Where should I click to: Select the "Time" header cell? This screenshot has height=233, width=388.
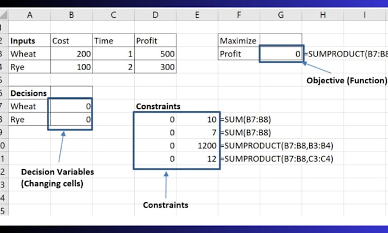click(x=114, y=40)
